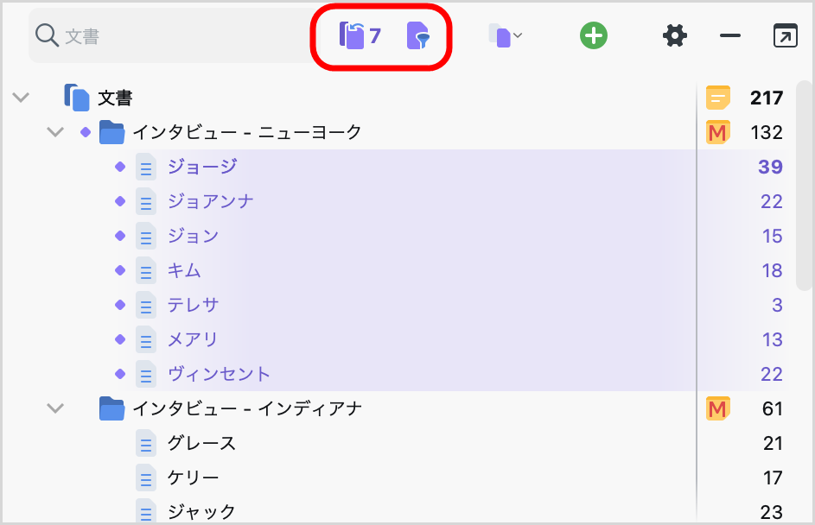Select the グレース document
815x525 pixels.
point(201,443)
